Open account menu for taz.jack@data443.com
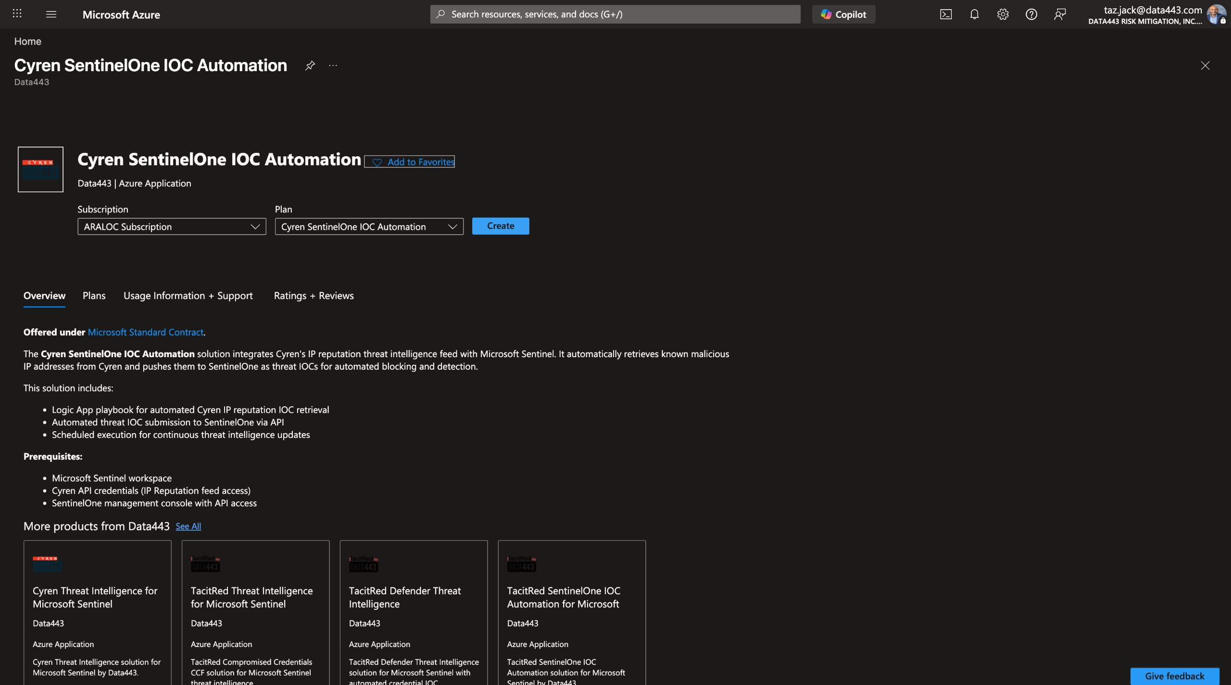This screenshot has width=1231, height=685. click(x=1154, y=14)
